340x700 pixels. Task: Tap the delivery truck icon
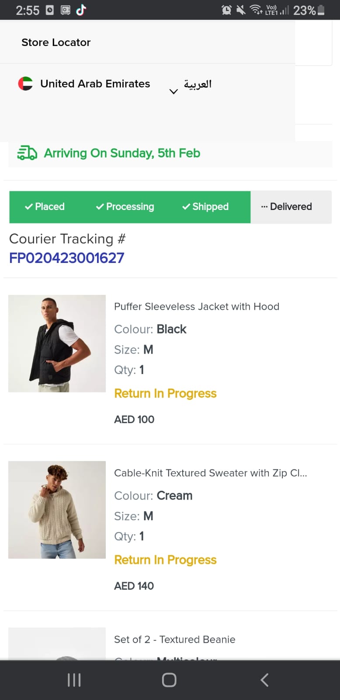coord(27,153)
